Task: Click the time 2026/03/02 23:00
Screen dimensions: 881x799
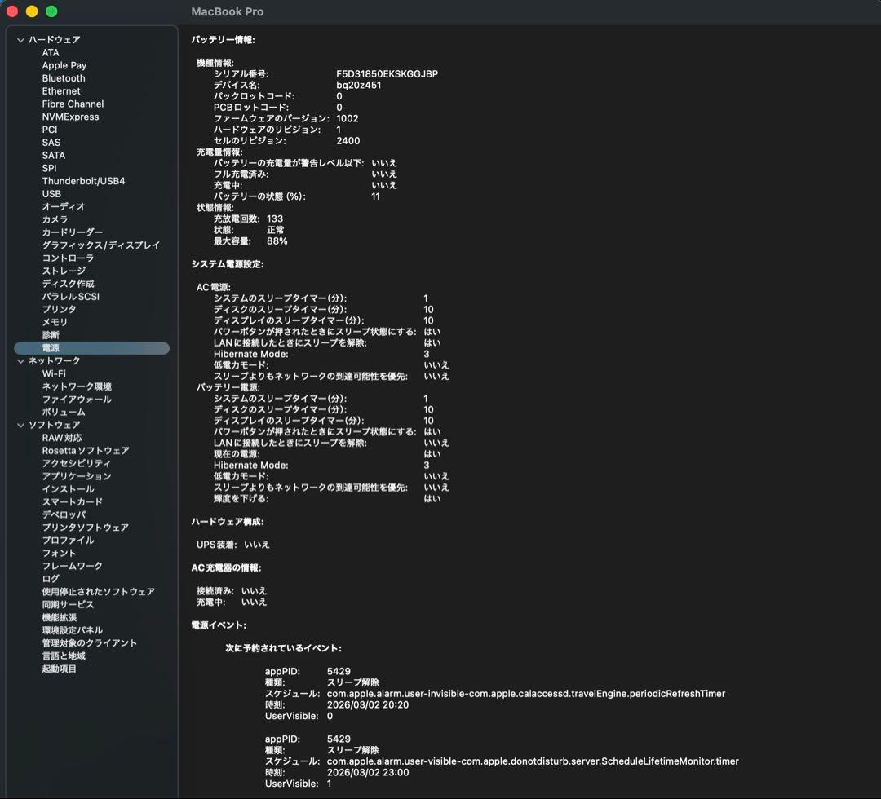Action: coord(368,773)
